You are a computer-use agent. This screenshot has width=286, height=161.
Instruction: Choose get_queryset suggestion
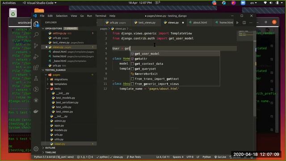[175, 69]
